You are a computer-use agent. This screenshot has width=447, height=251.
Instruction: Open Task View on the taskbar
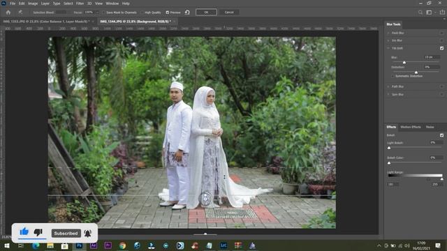click(21, 245)
